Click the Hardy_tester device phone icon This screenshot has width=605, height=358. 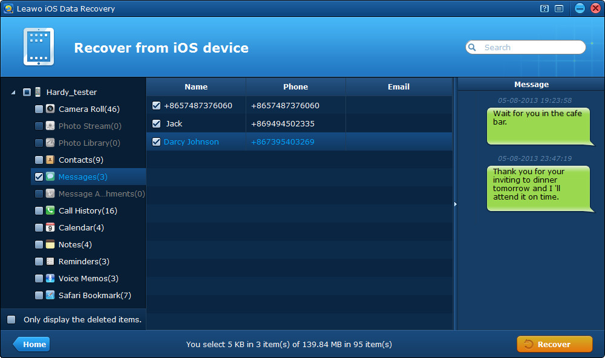click(38, 92)
